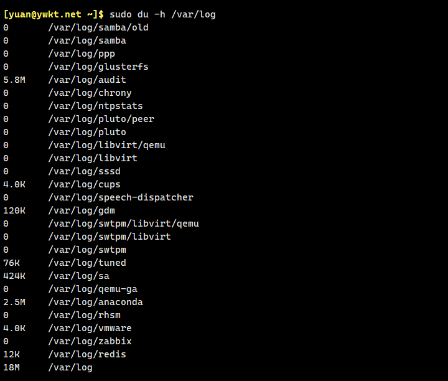Click the /var/log/sssd path

click(x=84, y=171)
